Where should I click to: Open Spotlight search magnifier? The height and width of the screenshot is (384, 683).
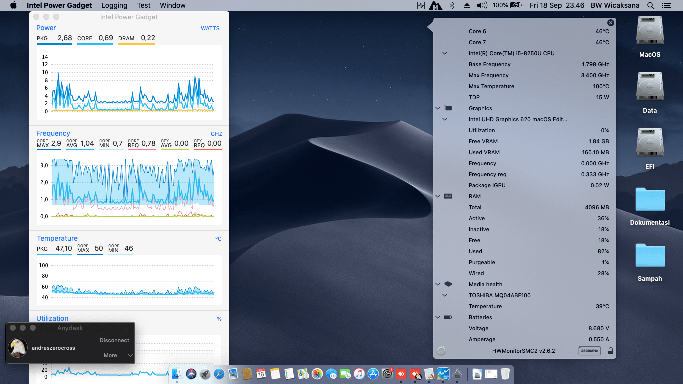coord(650,5)
